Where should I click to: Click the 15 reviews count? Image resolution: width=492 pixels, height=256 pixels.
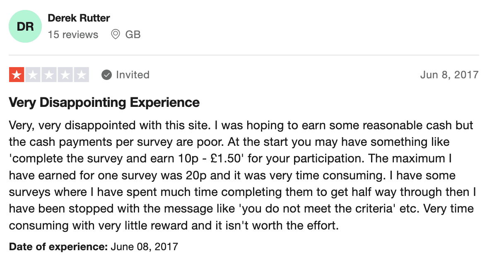click(x=73, y=34)
